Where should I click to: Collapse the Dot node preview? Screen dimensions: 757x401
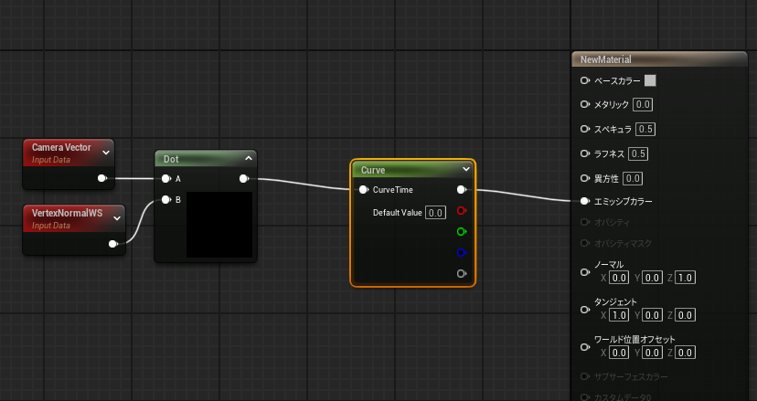tap(249, 158)
